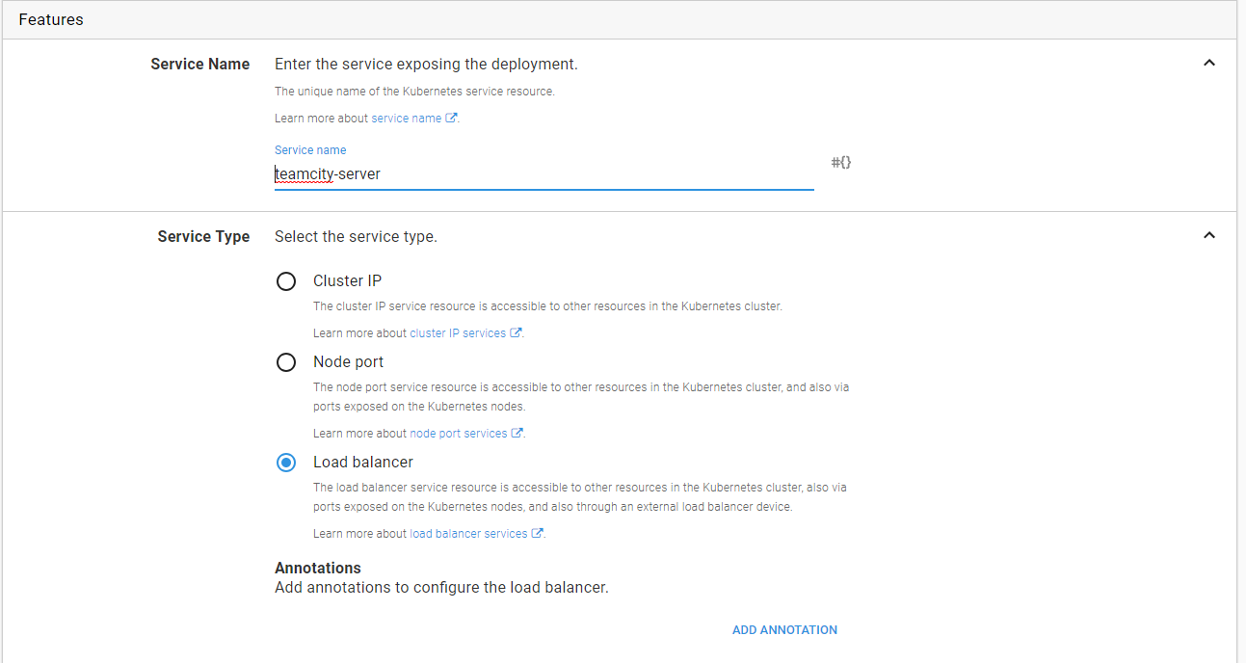Collapse the Service Type section chevron
The image size is (1246, 663).
click(x=1209, y=236)
